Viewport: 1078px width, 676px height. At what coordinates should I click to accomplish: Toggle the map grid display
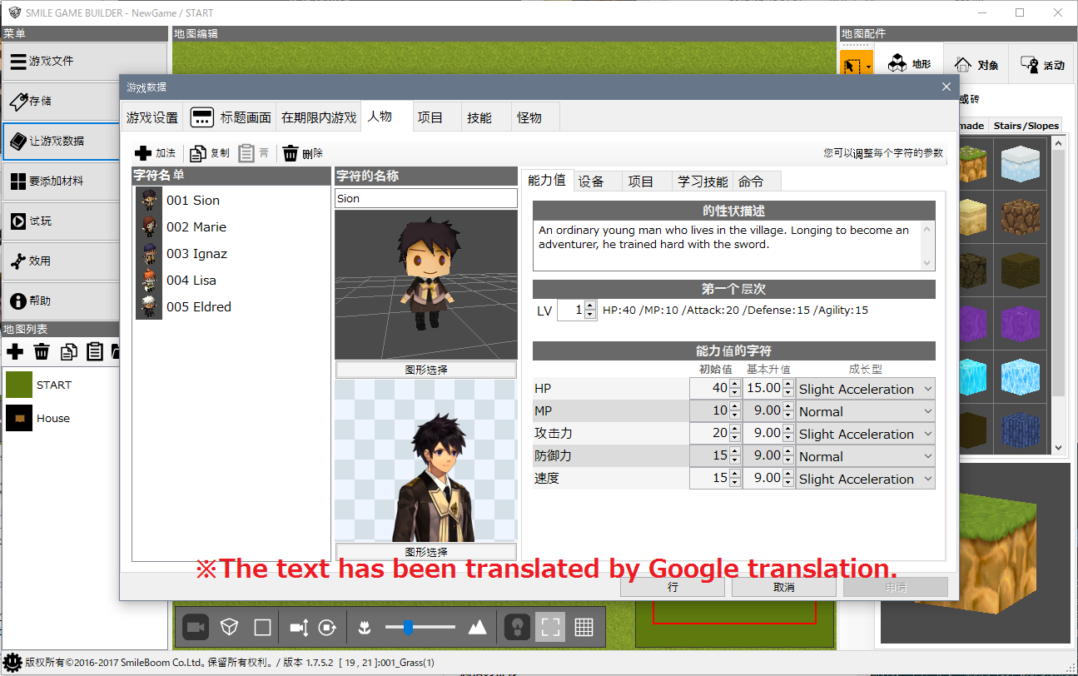584,627
